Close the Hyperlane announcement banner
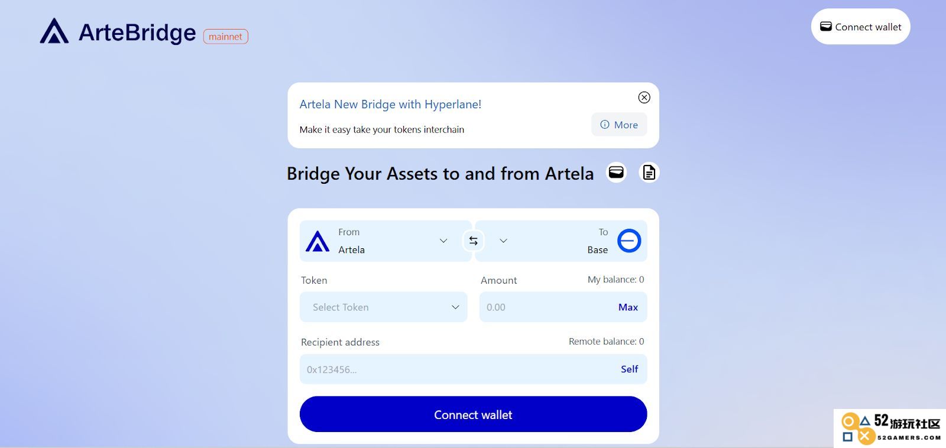This screenshot has height=448, width=946. click(x=644, y=98)
